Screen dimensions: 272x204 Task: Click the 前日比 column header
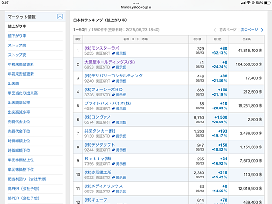coord(217,39)
